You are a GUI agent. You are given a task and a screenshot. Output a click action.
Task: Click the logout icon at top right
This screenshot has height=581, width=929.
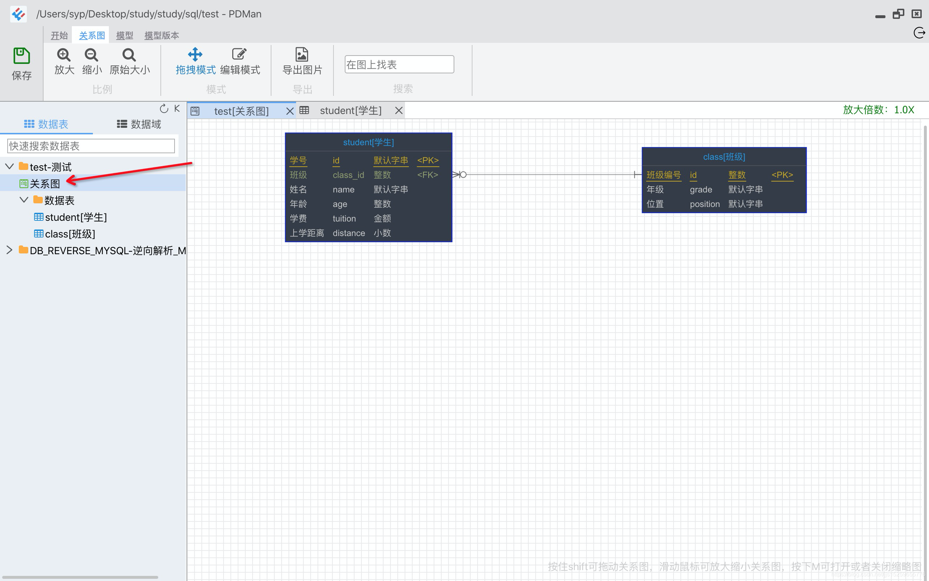[919, 33]
